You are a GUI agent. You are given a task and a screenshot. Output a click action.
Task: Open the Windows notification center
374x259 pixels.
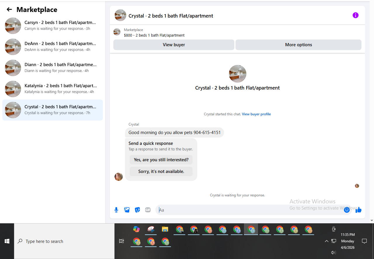pos(364,241)
